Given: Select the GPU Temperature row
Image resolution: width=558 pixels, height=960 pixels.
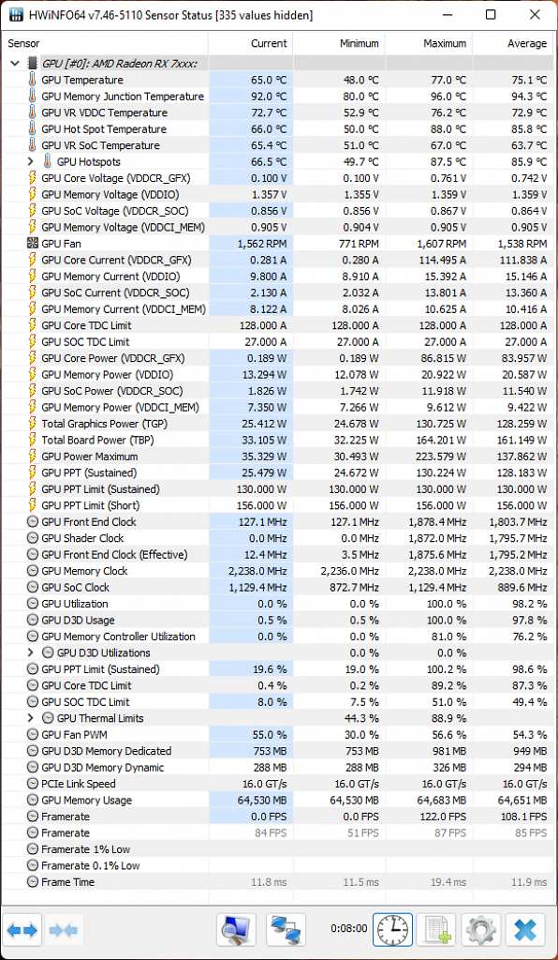Looking at the screenshot, I should (x=276, y=80).
